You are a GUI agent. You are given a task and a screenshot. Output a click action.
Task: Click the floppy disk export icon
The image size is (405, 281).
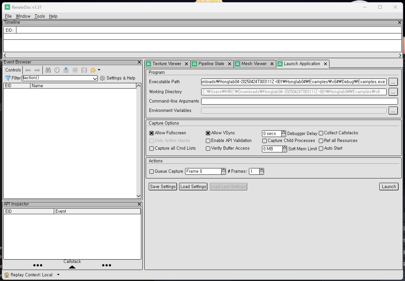(84, 70)
